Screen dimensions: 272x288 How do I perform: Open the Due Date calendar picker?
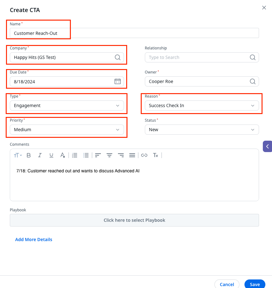tap(117, 81)
